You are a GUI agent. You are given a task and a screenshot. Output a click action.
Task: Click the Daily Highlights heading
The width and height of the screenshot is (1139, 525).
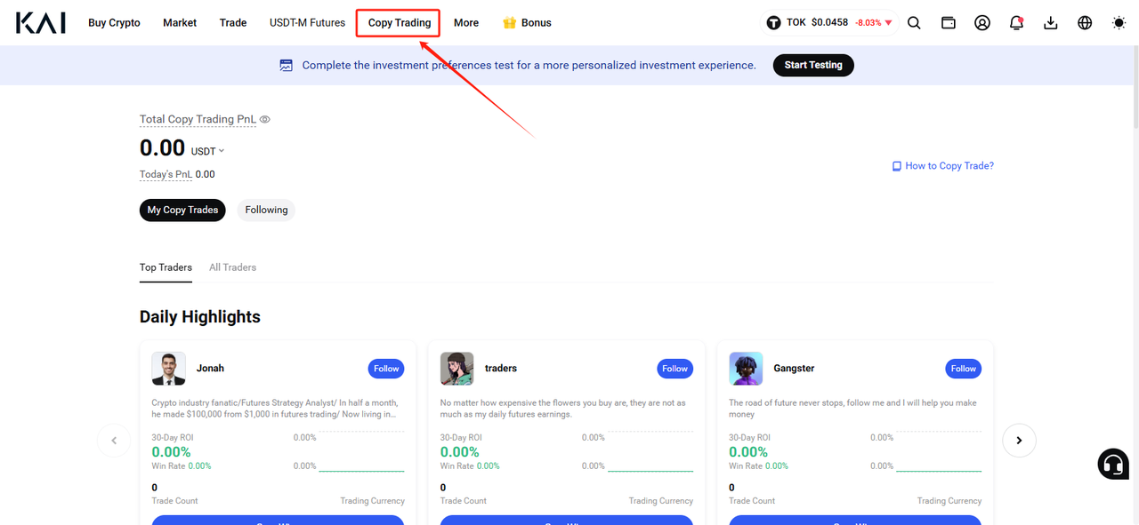200,317
